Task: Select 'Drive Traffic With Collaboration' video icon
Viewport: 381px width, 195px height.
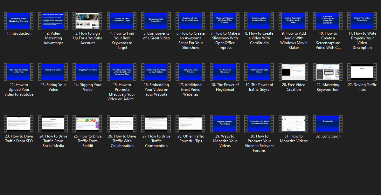Action: [122, 124]
